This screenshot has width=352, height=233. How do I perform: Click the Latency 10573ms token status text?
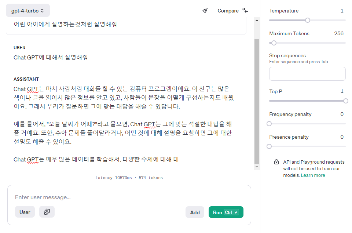click(129, 178)
